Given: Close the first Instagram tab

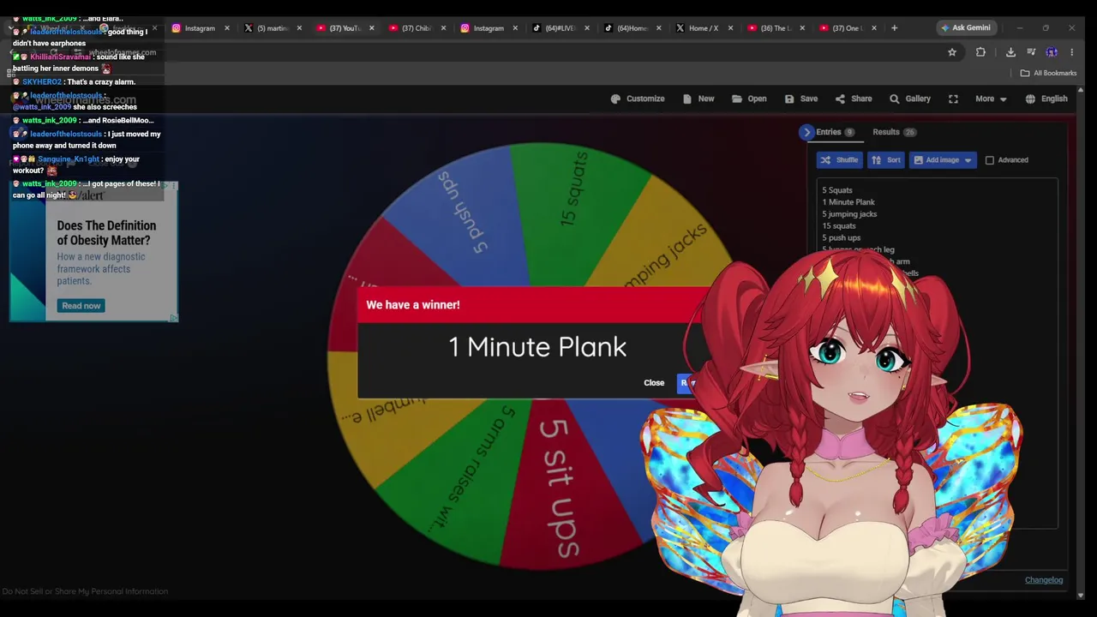Looking at the screenshot, I should (227, 28).
